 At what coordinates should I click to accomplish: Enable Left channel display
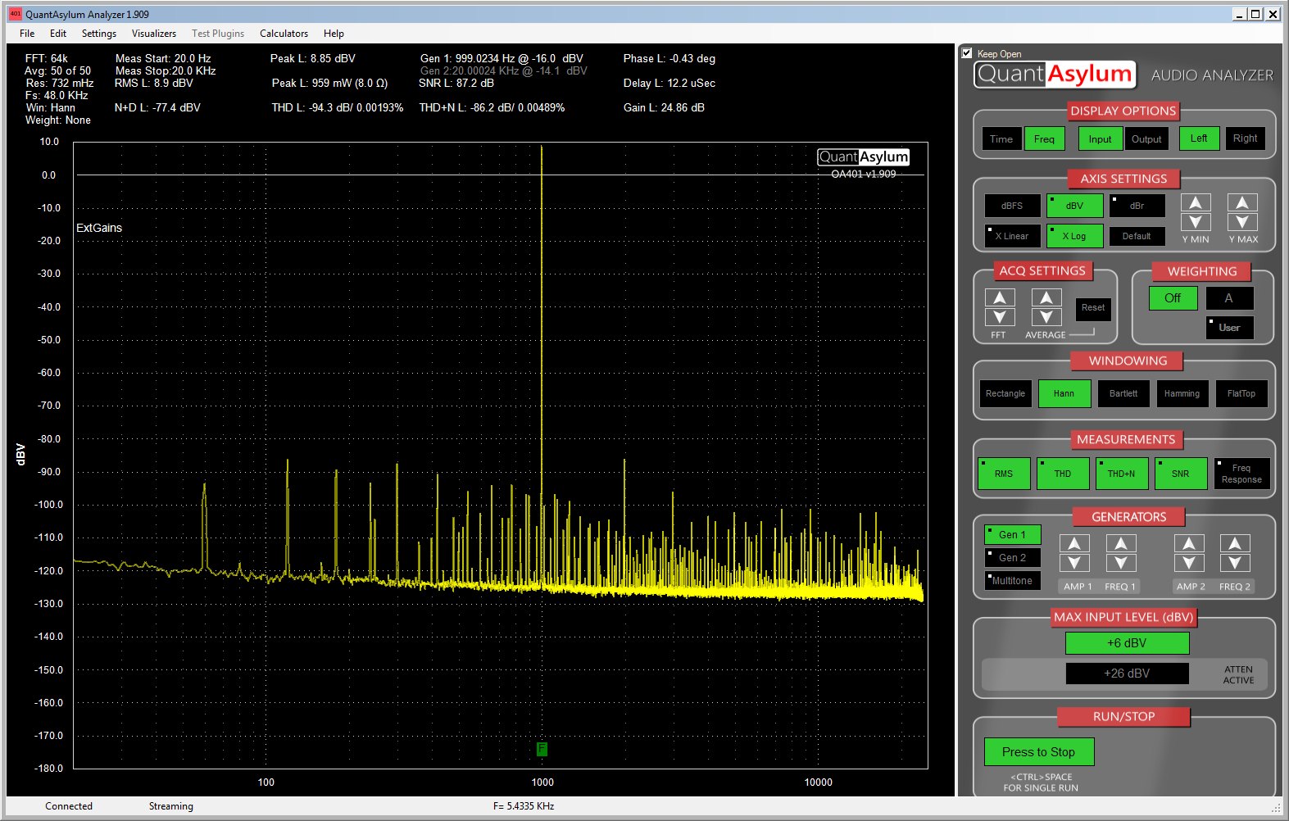[x=1199, y=138]
